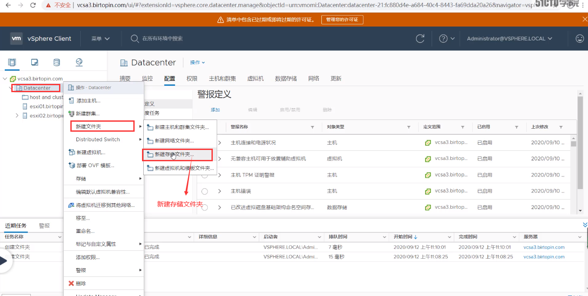
Task: Reload the browser page
Action: pos(33,5)
